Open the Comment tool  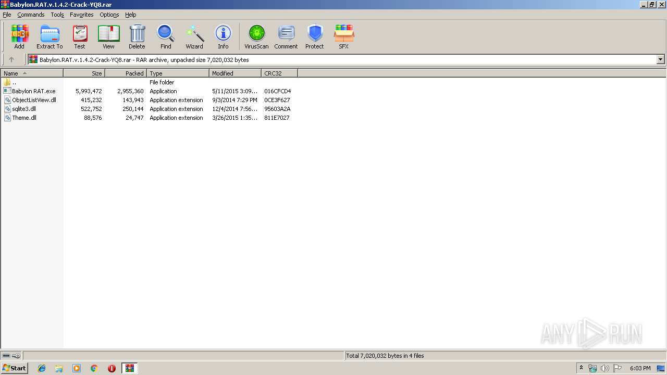pos(286,37)
